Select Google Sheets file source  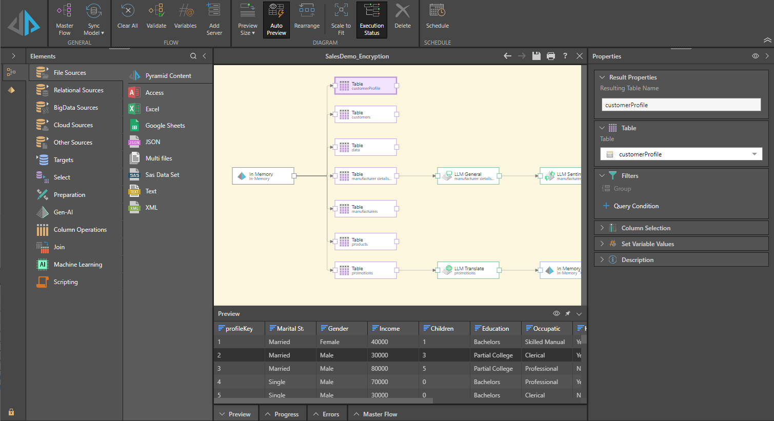(165, 126)
